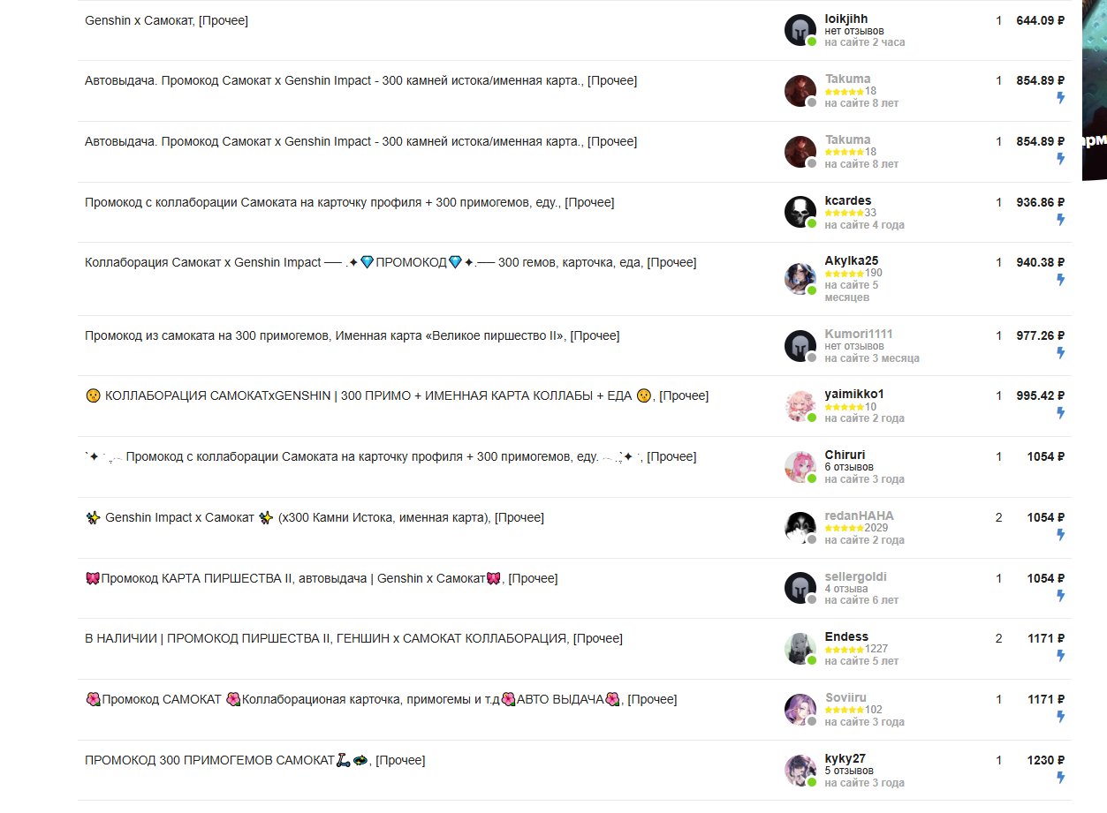Click lightning icon under 1230 ₽ price

click(x=1061, y=777)
